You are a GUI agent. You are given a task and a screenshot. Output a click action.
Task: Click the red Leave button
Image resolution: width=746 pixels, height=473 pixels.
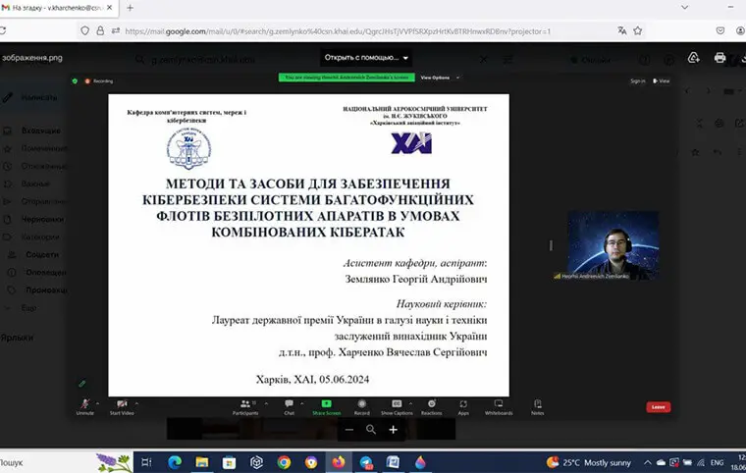(x=659, y=407)
